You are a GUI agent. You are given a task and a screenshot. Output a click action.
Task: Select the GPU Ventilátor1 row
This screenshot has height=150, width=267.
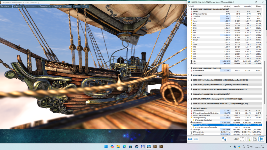coord(227,122)
